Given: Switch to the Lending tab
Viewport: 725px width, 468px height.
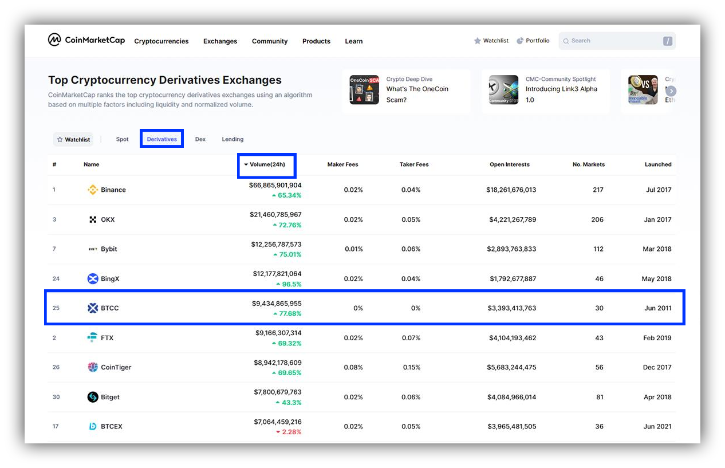Looking at the screenshot, I should pyautogui.click(x=233, y=139).
